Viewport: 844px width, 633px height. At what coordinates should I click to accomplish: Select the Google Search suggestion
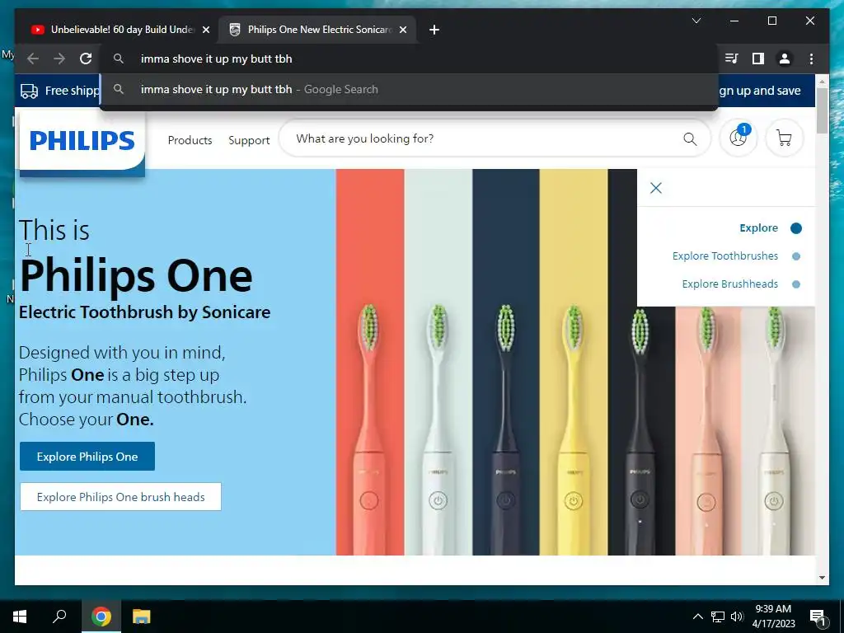(x=409, y=89)
